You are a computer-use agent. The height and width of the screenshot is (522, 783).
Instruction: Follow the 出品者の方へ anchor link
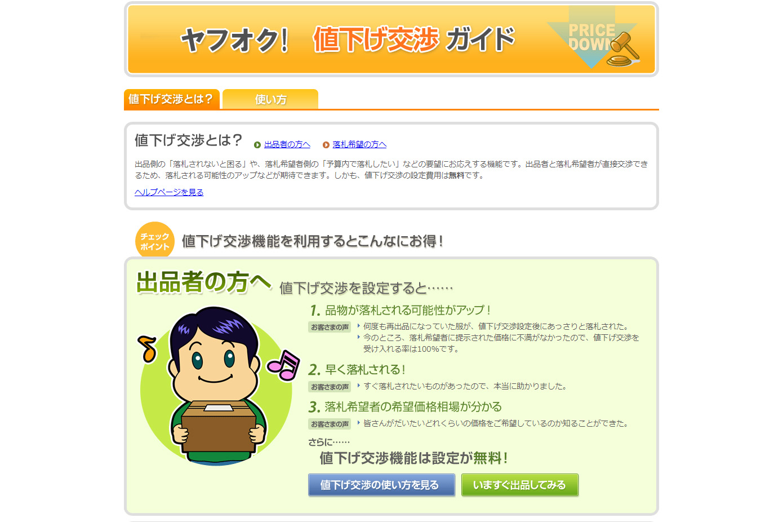point(287,145)
